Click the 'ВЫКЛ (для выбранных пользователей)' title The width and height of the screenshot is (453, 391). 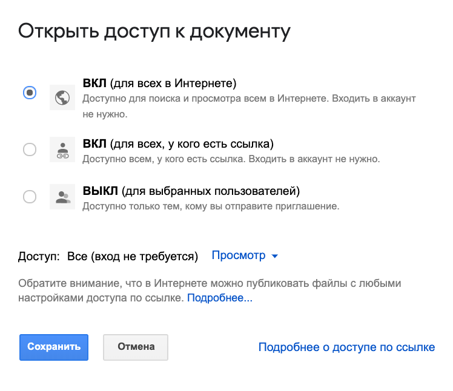(x=191, y=191)
